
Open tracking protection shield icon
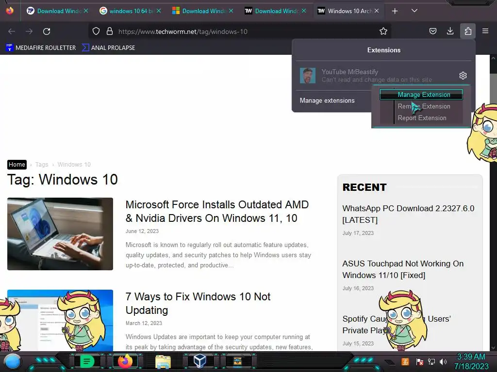pyautogui.click(x=96, y=31)
